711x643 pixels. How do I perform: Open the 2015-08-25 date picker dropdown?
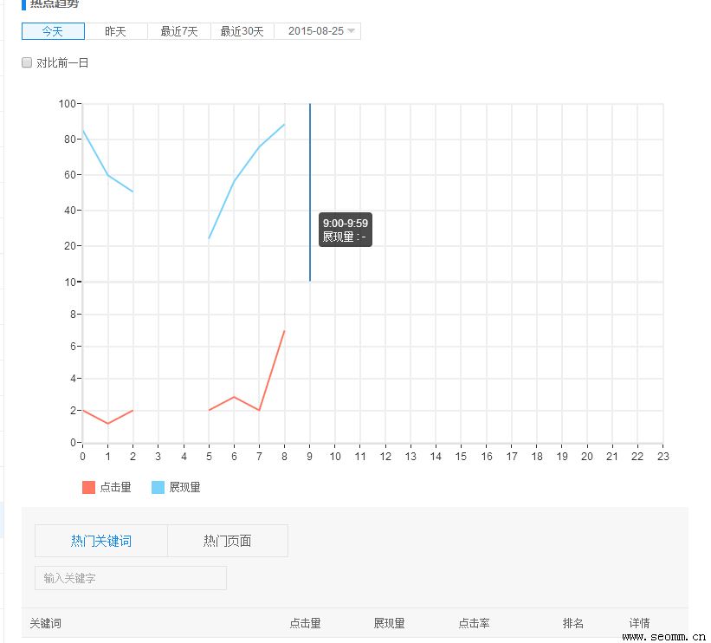point(318,31)
